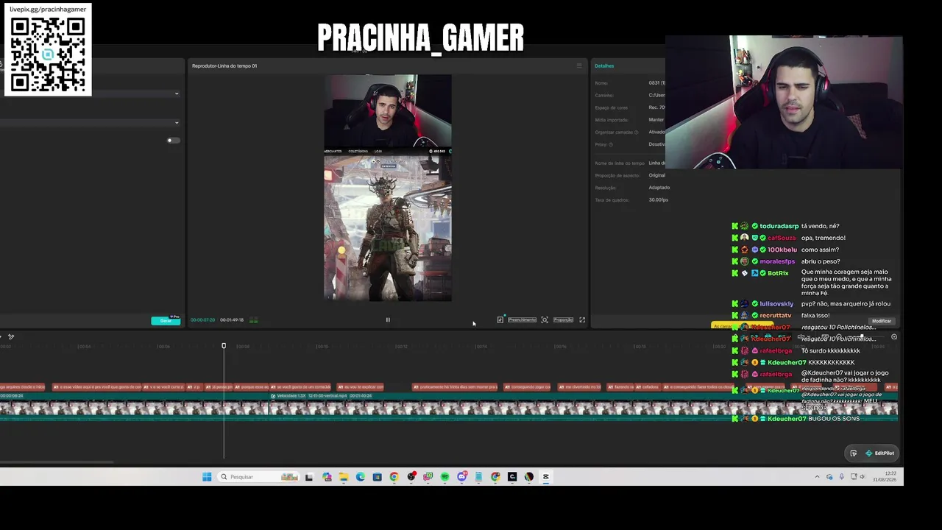Expand the upper dropdown in the left panel
The image size is (942, 530).
click(177, 93)
